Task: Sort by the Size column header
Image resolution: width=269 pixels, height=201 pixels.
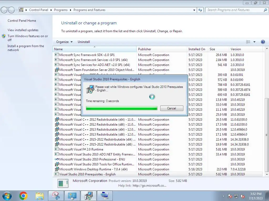Action: pyautogui.click(x=218, y=49)
